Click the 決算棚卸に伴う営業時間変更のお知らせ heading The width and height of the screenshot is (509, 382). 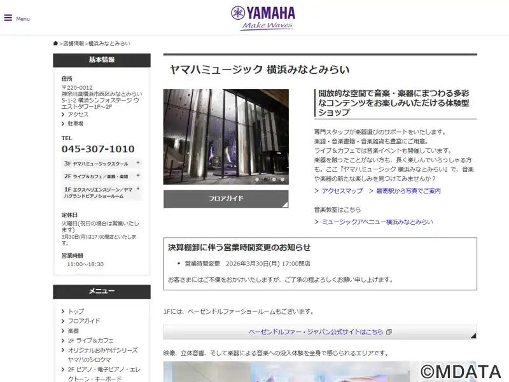coord(239,248)
